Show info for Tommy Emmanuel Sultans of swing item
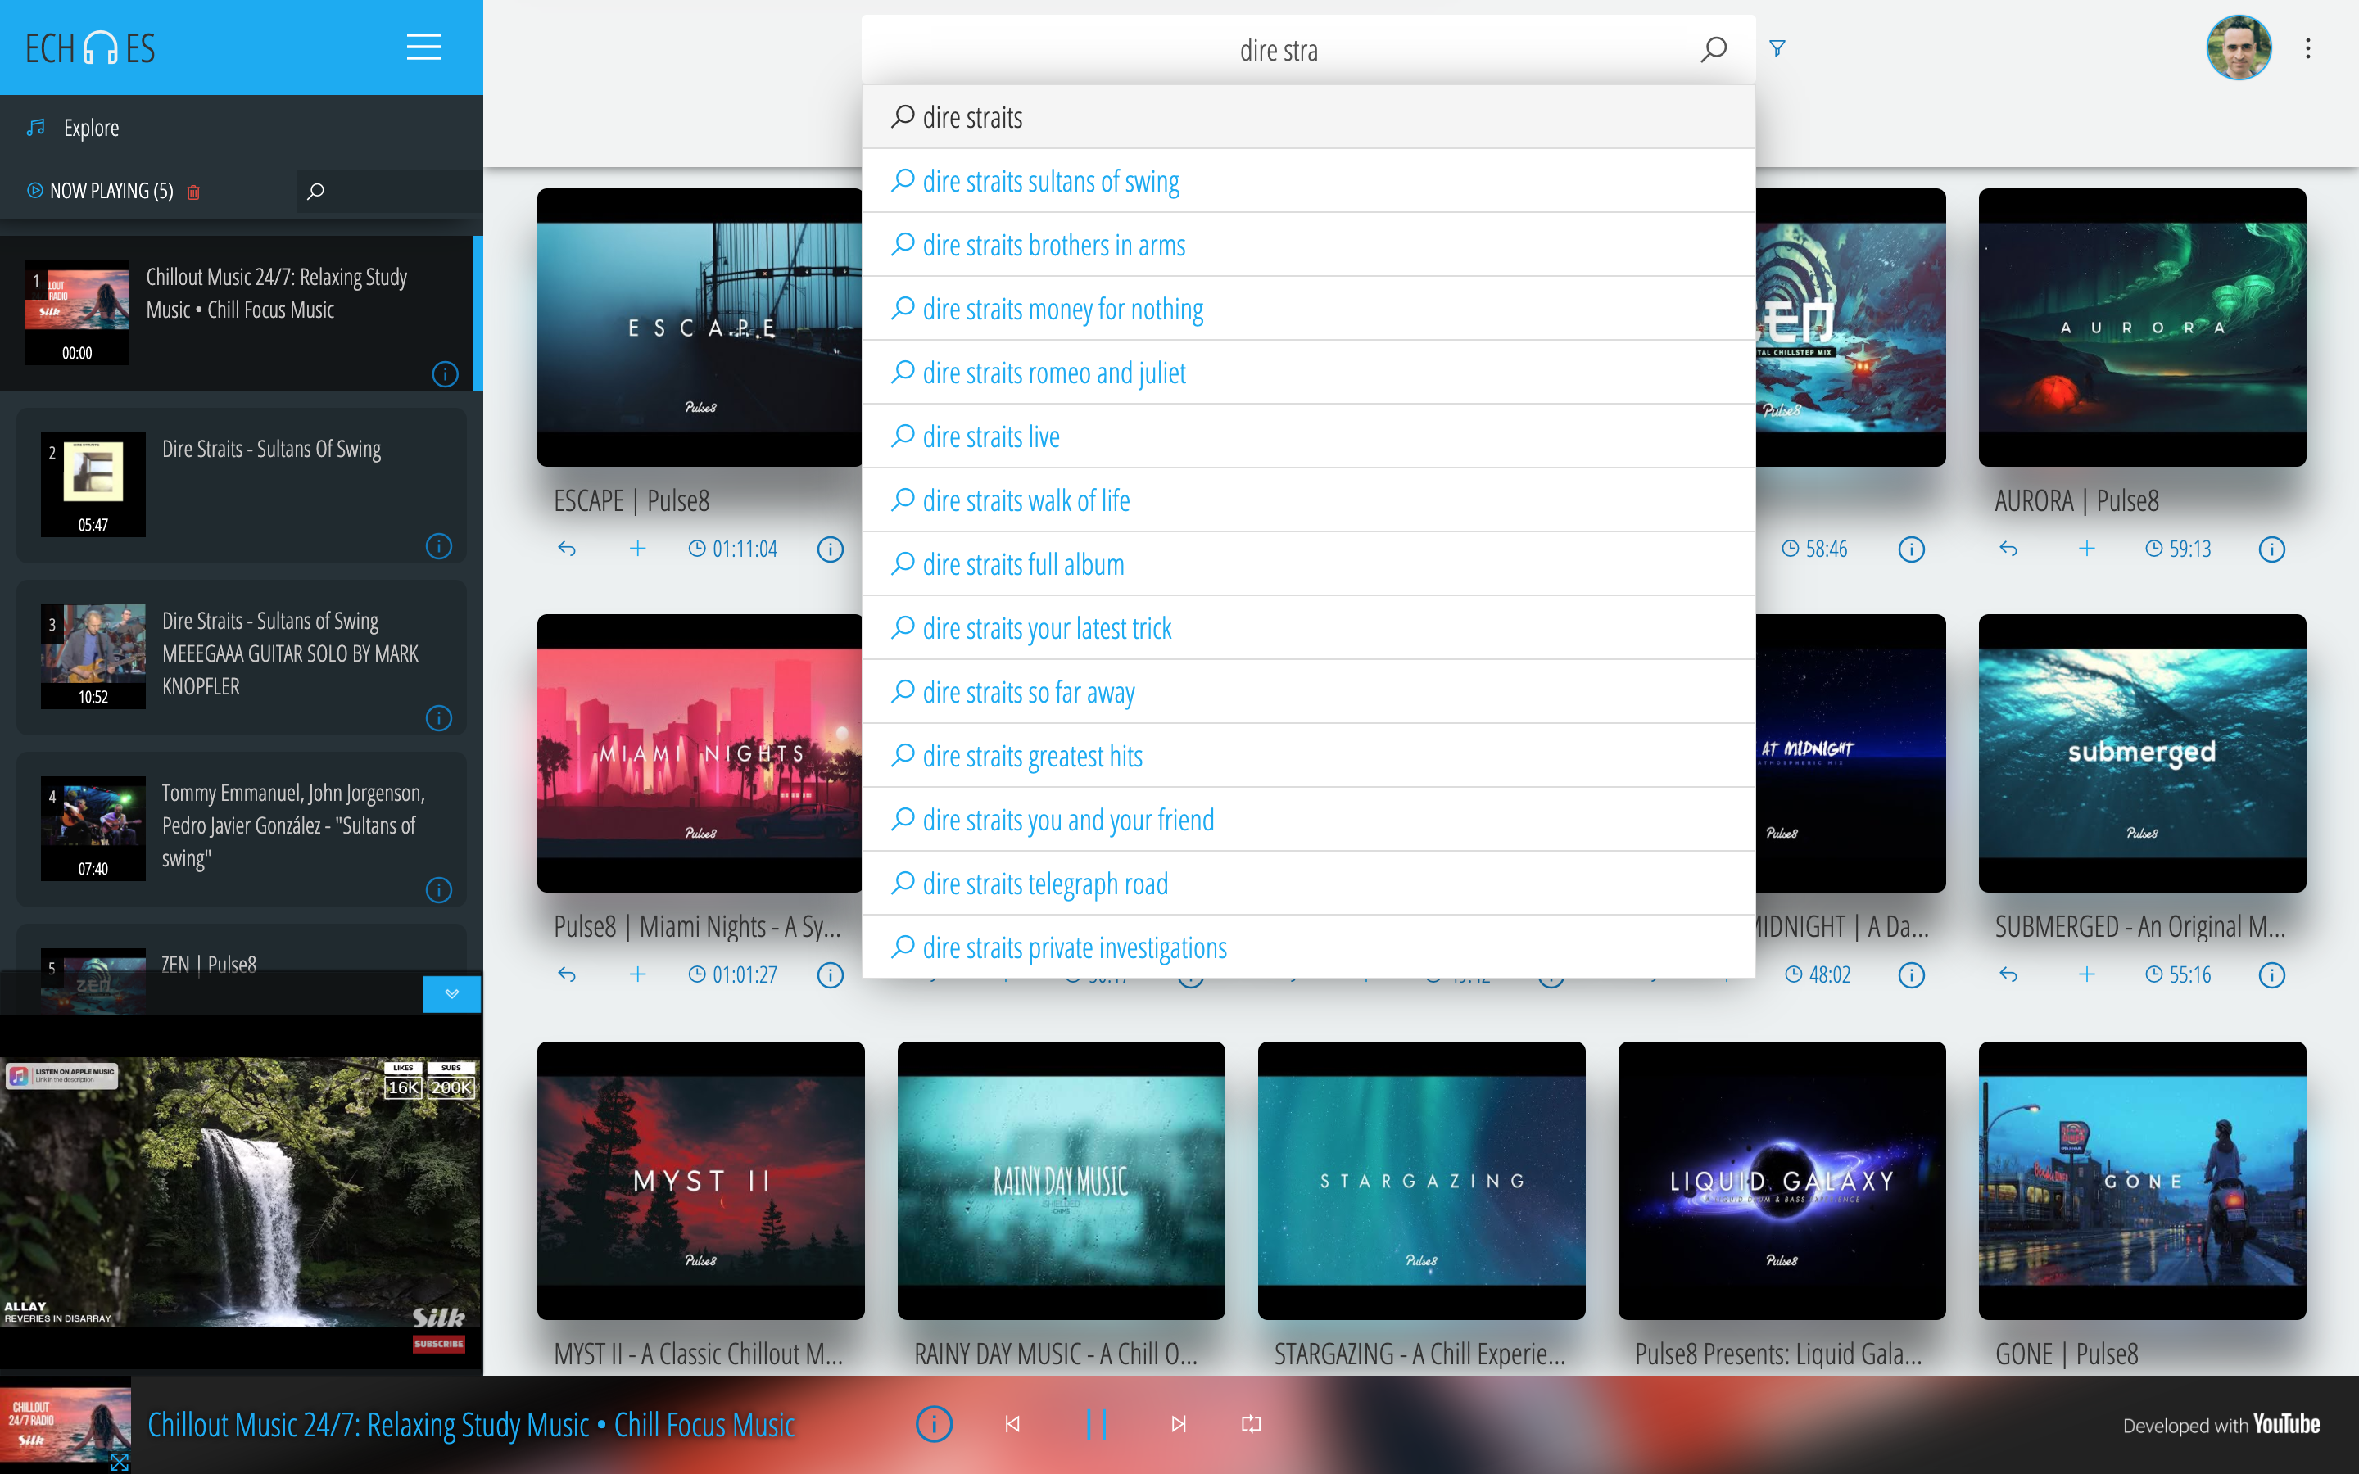The width and height of the screenshot is (2359, 1474). (439, 890)
